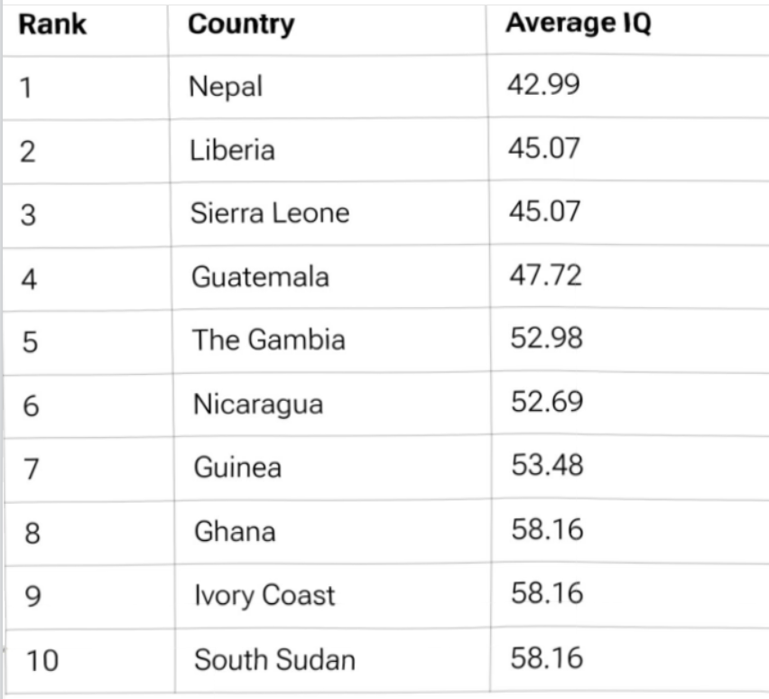
Task: Click rank number 10 cell
Action: [42, 661]
